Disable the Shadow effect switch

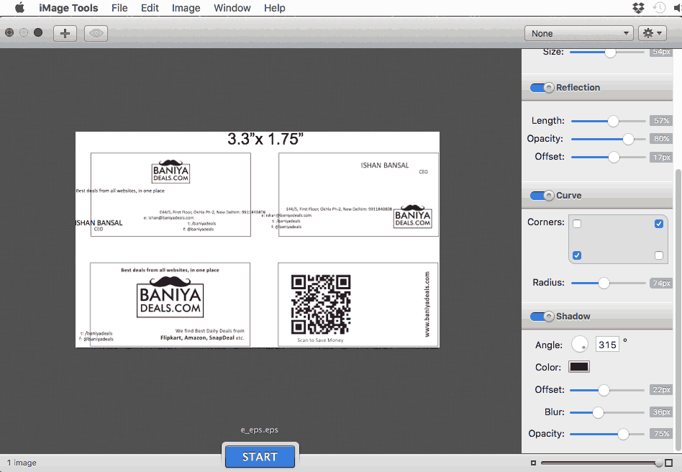pyautogui.click(x=542, y=317)
